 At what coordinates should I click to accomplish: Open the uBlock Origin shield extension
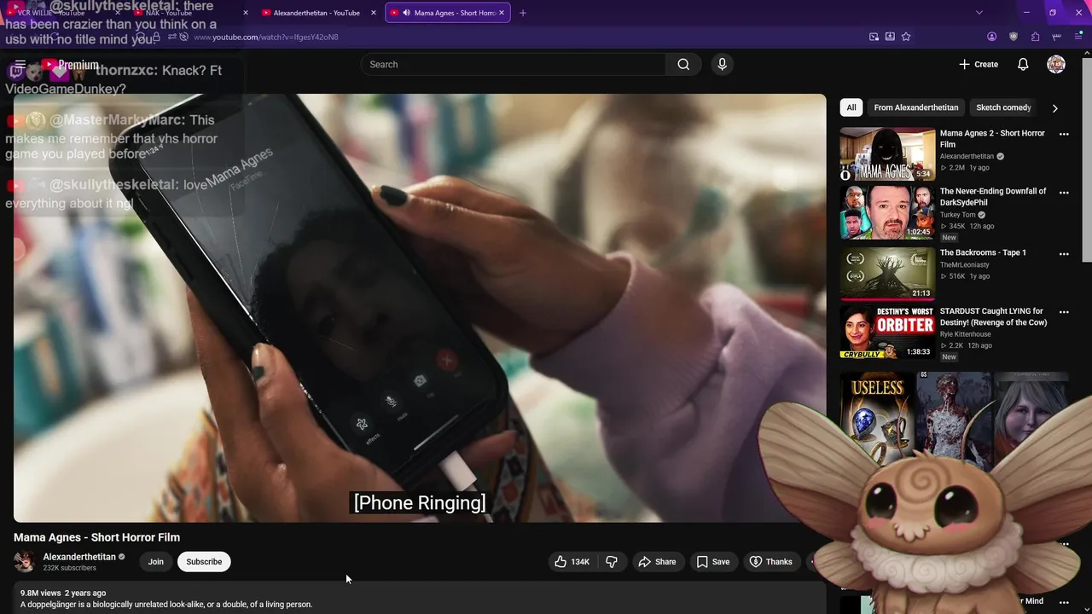[x=1014, y=37]
